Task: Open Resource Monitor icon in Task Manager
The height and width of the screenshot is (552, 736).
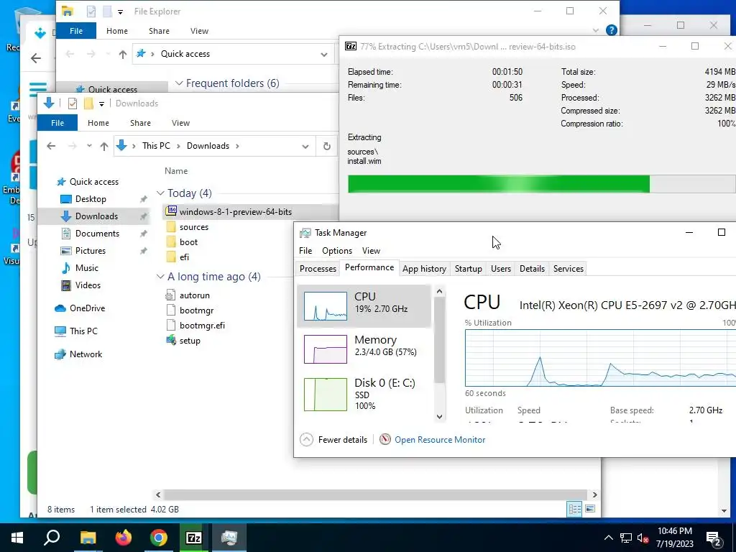Action: 385,439
